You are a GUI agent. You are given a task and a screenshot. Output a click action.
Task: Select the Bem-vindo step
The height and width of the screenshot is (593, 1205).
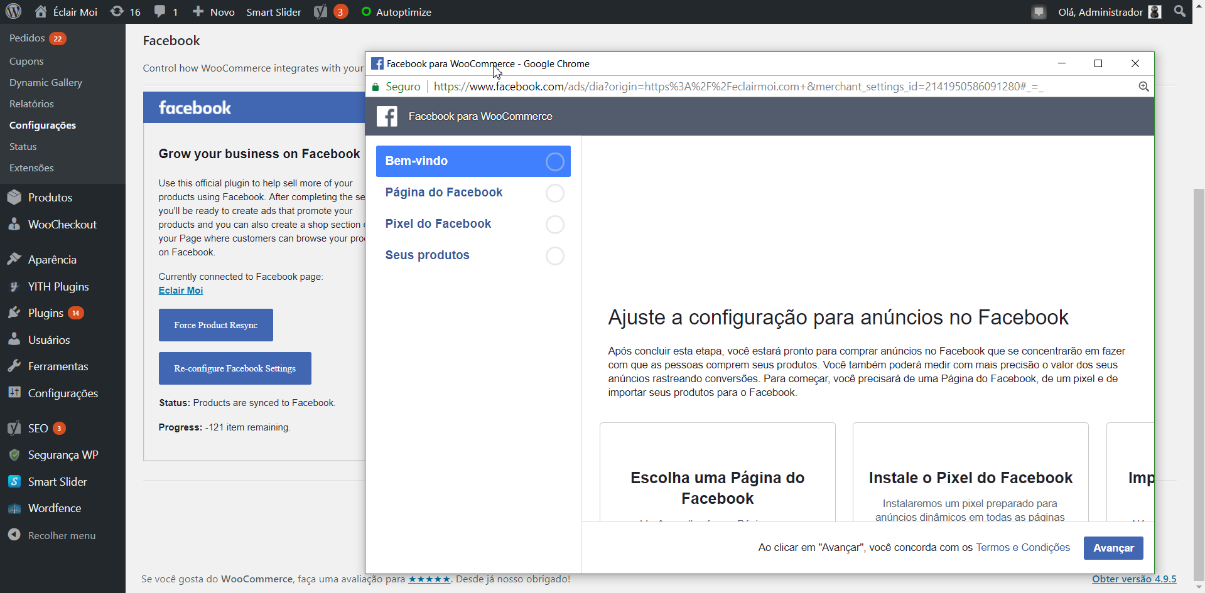point(473,161)
